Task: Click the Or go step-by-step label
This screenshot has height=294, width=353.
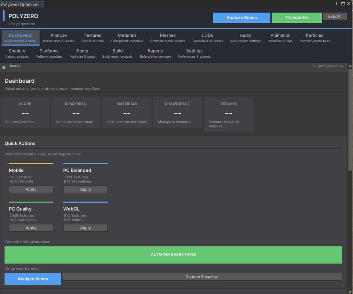Action: 22,269
